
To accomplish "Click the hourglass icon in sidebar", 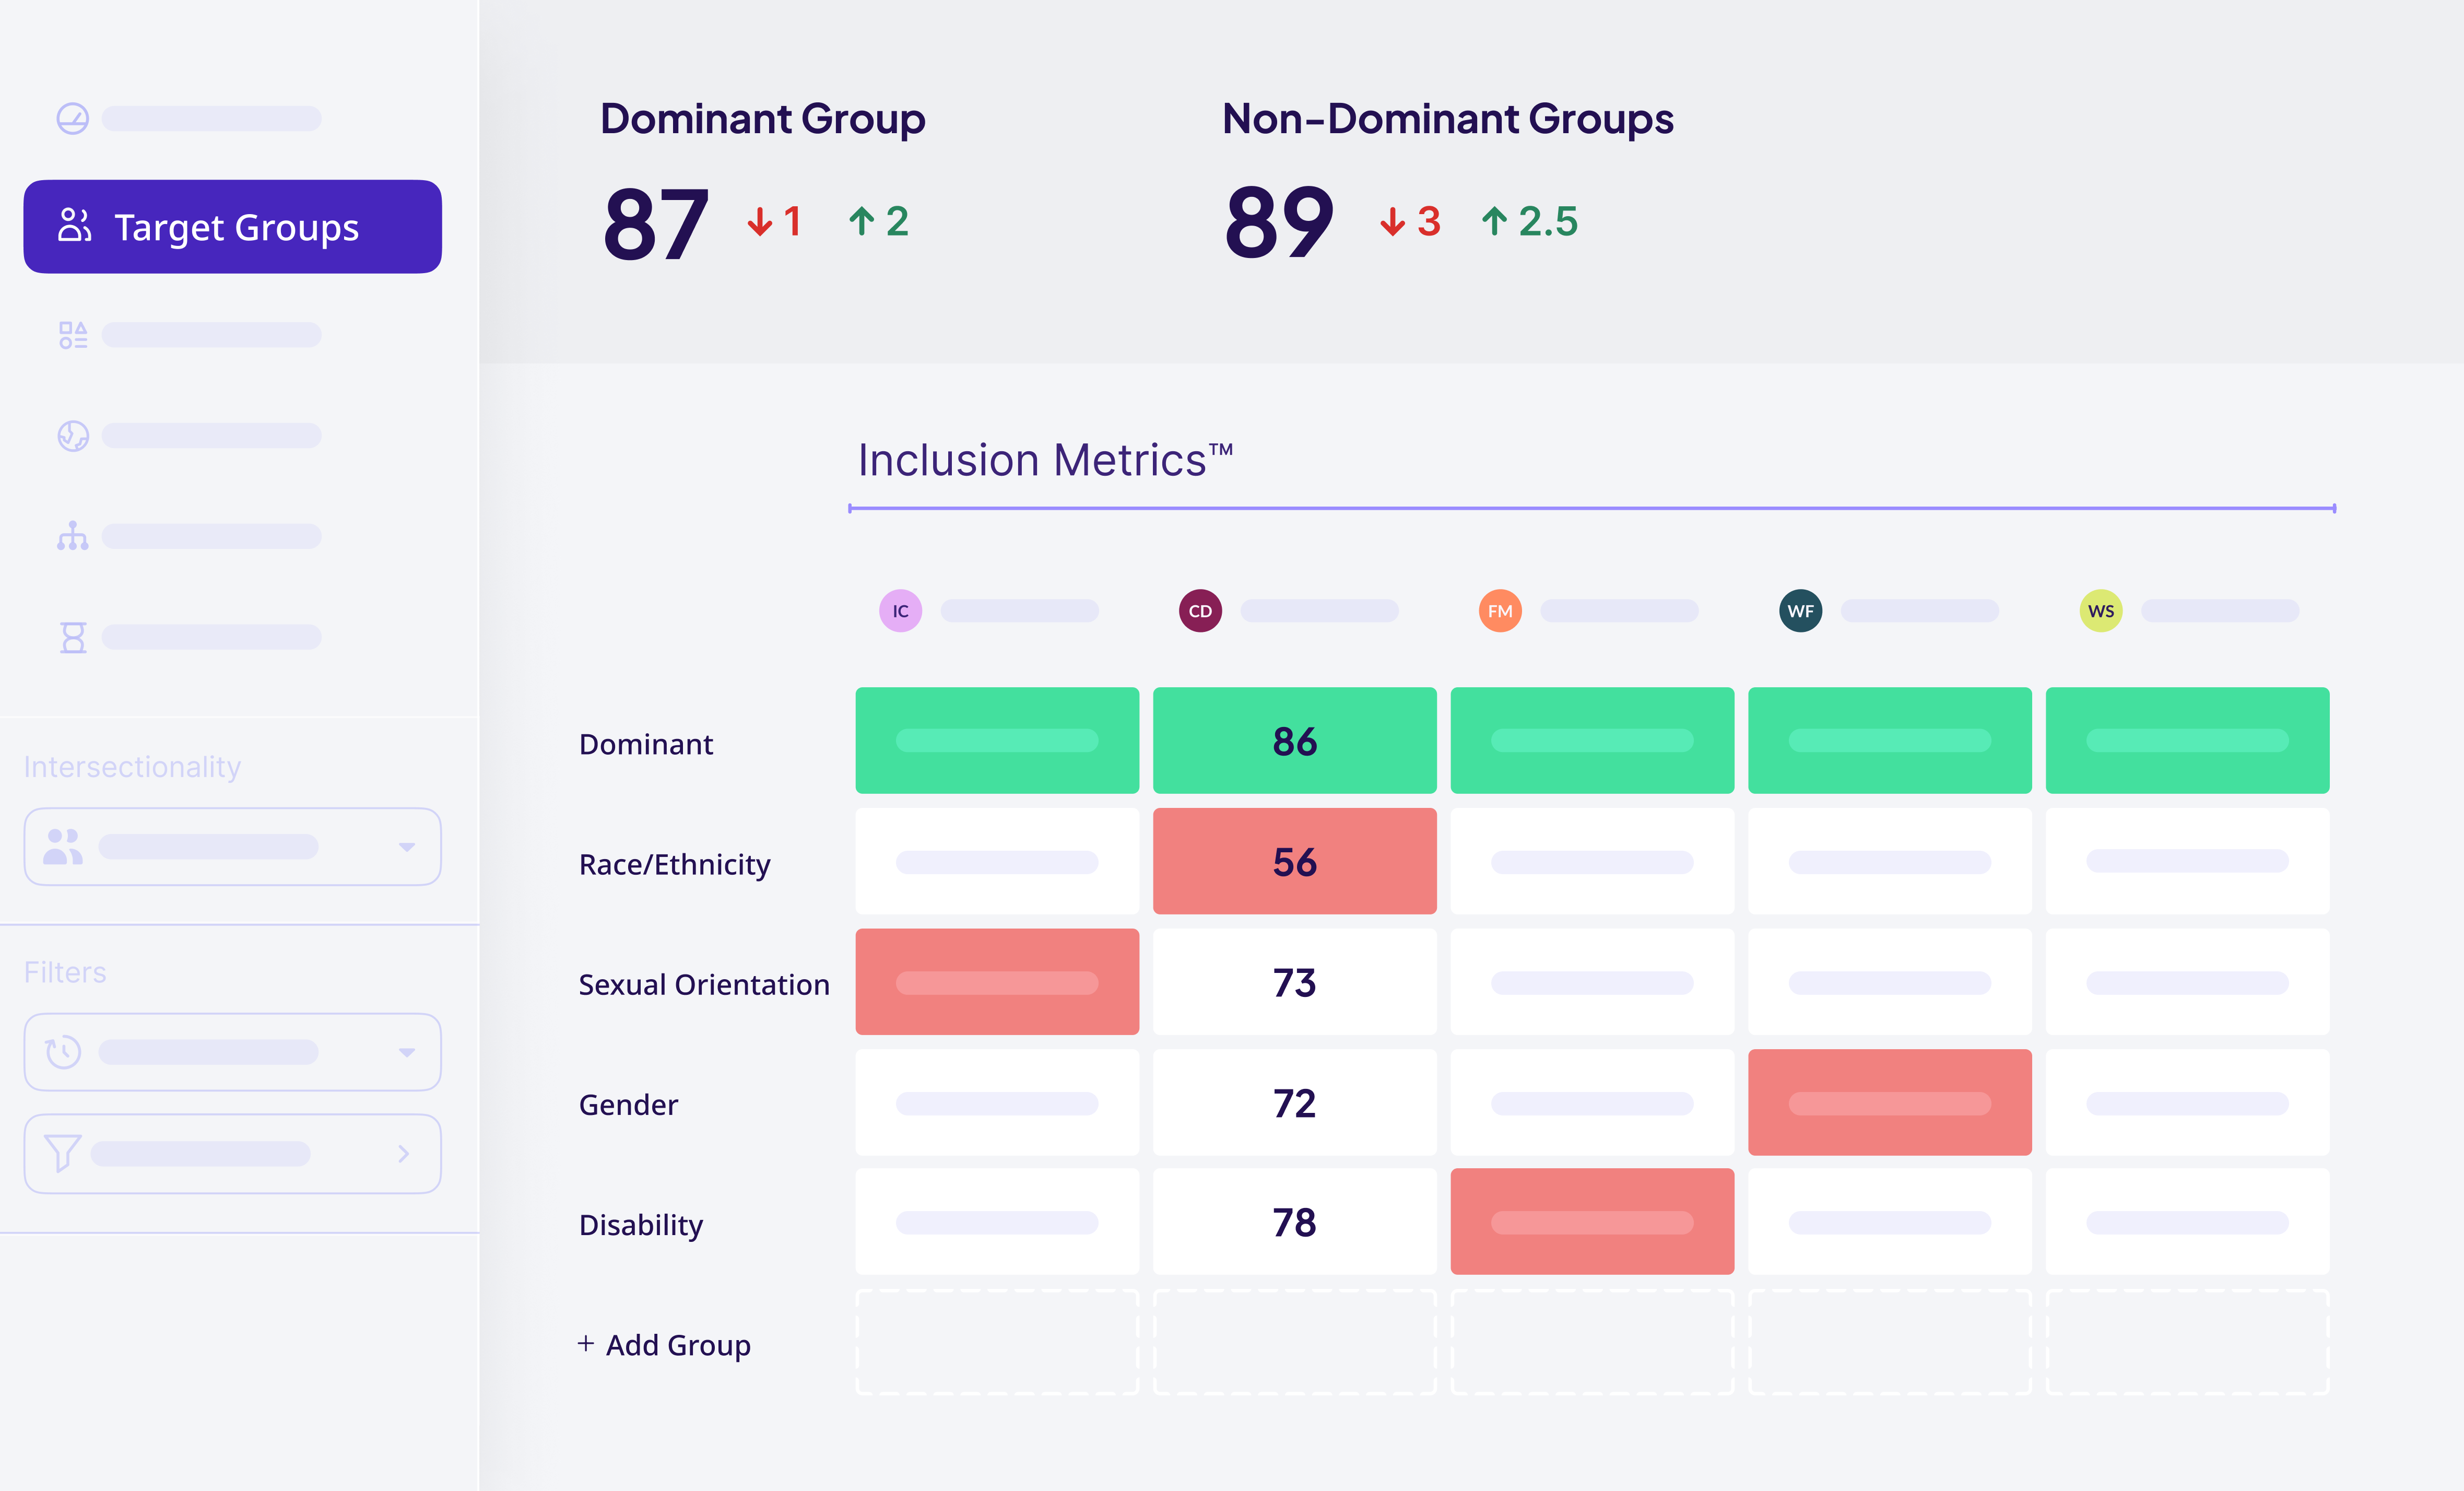I will pyautogui.click(x=72, y=637).
